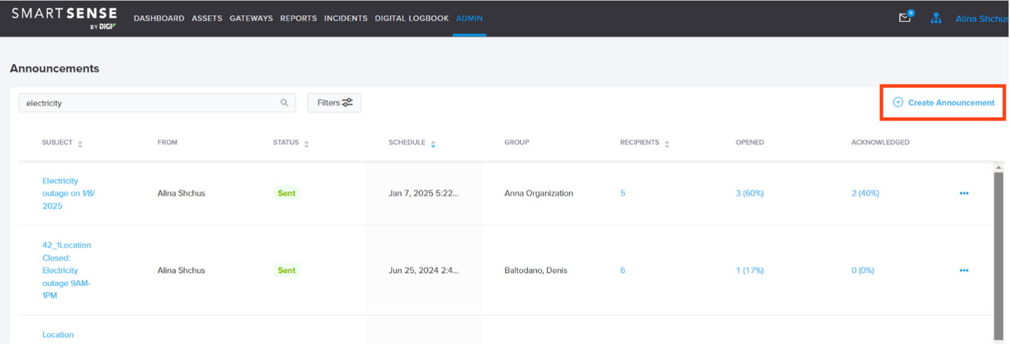Open the partially visible Location announcement link
Screen dimensions: 1010x346
[58, 335]
